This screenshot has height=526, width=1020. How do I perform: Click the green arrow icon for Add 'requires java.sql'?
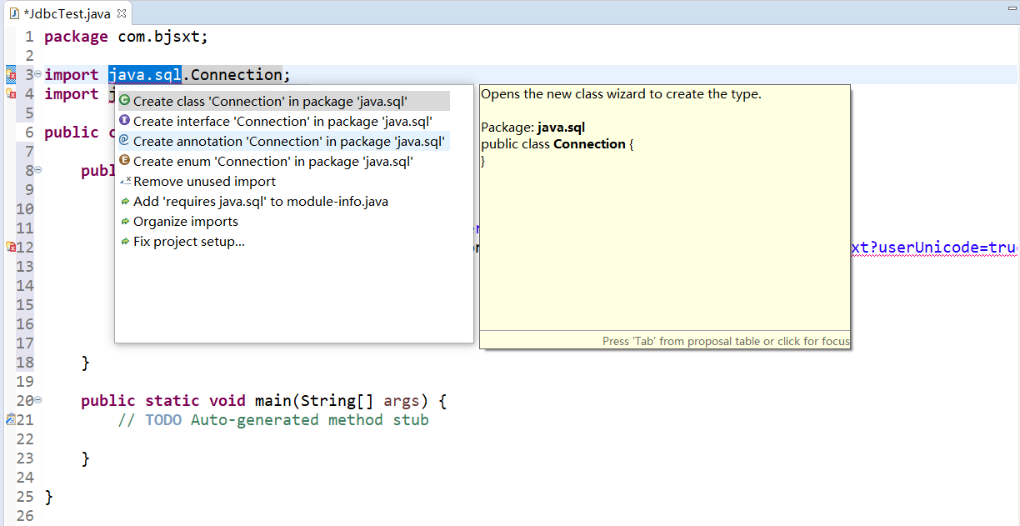click(125, 201)
